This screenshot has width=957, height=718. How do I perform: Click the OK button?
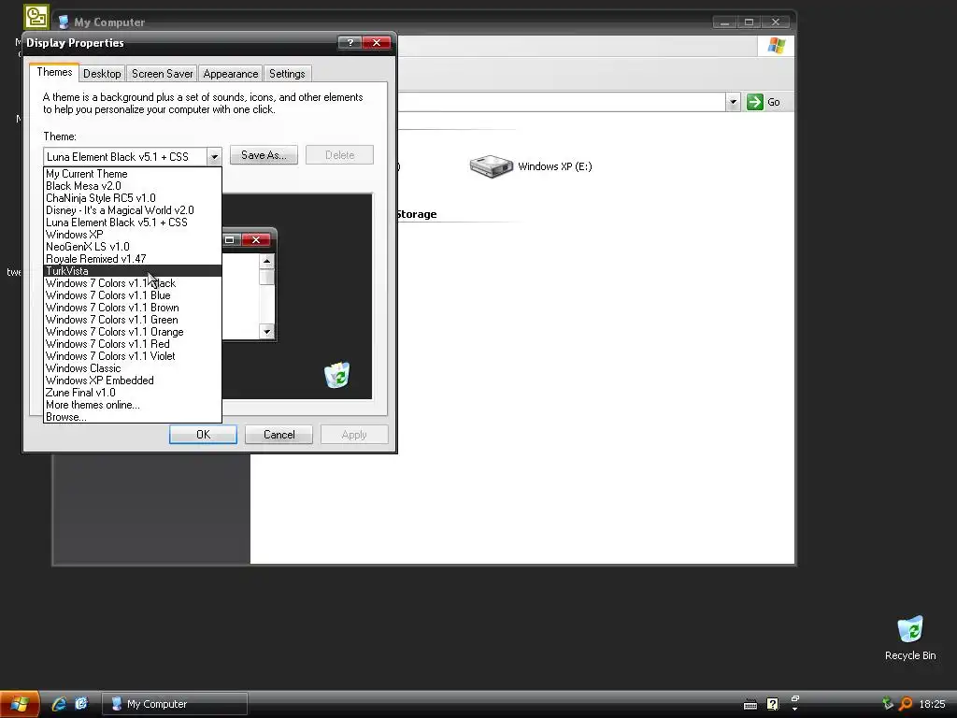click(203, 435)
